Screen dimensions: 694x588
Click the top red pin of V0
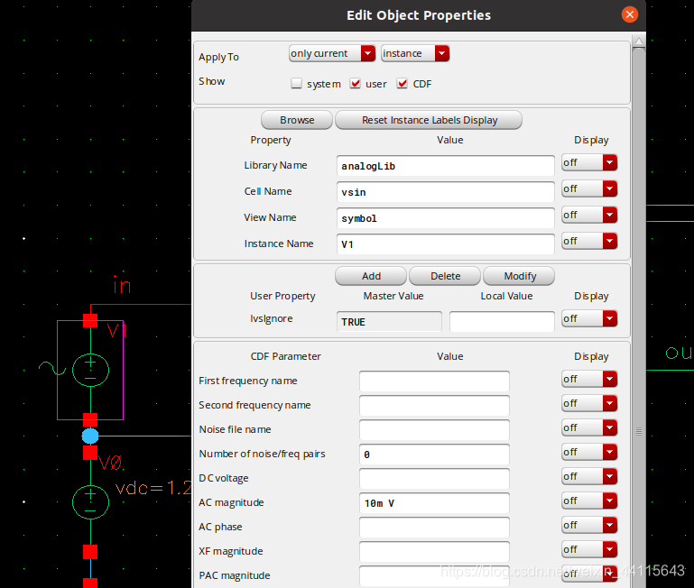tap(90, 453)
